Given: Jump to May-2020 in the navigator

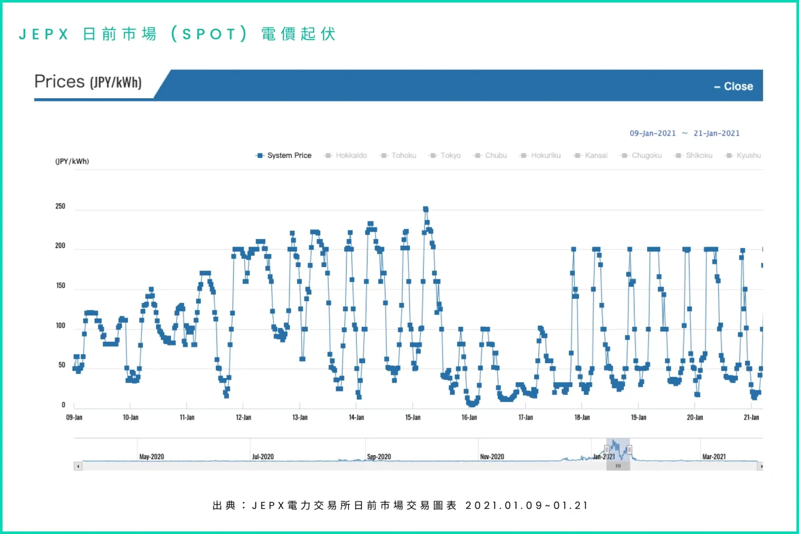Looking at the screenshot, I should (x=151, y=456).
